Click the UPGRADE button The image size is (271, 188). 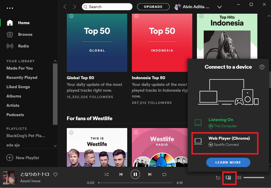153,7
